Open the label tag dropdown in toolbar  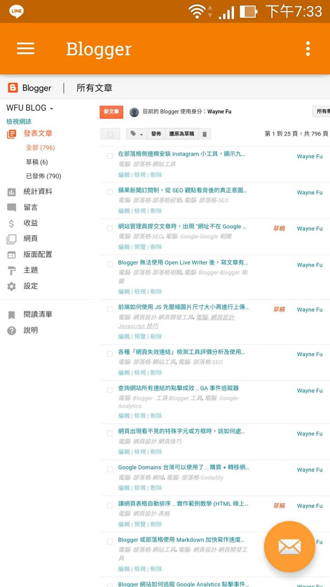tap(136, 134)
